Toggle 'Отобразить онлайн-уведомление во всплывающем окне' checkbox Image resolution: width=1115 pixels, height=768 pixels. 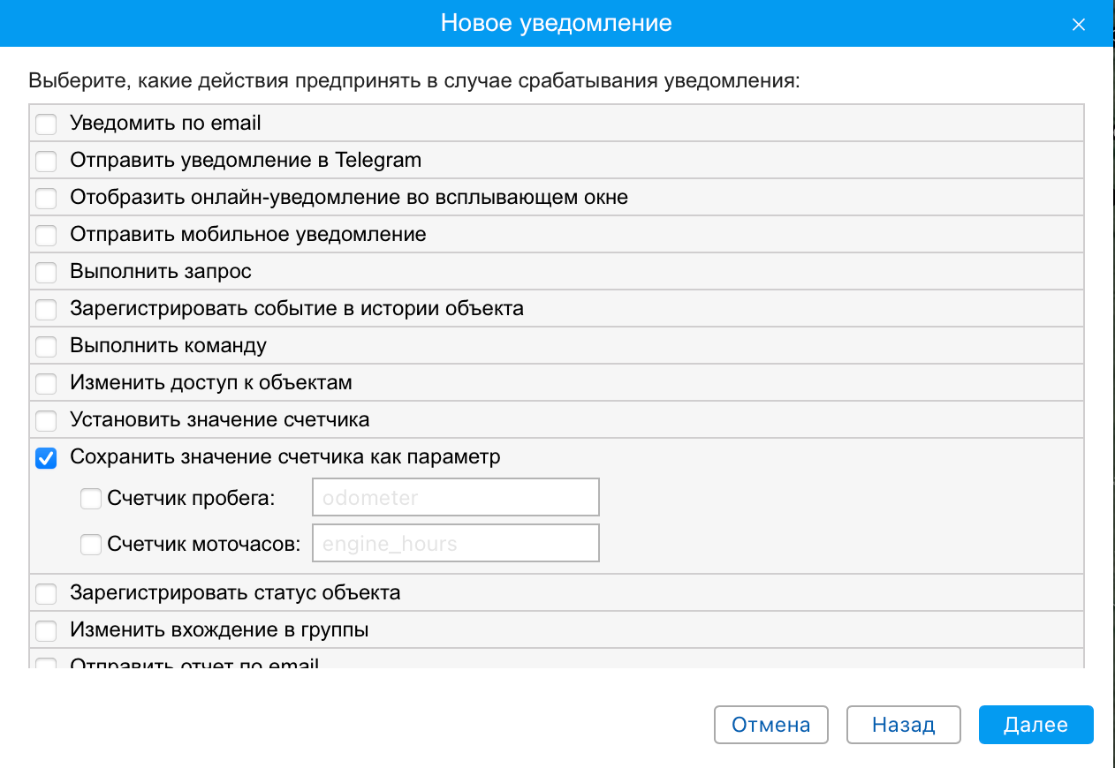[46, 199]
